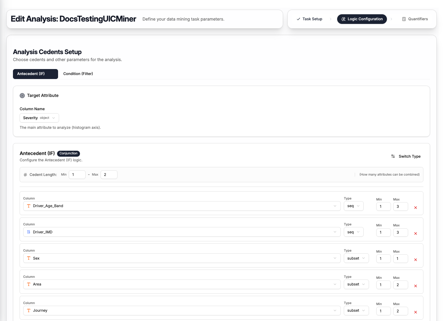
Task: Remove the Driver_IMD attribute with the red X
Action: [x=415, y=233]
